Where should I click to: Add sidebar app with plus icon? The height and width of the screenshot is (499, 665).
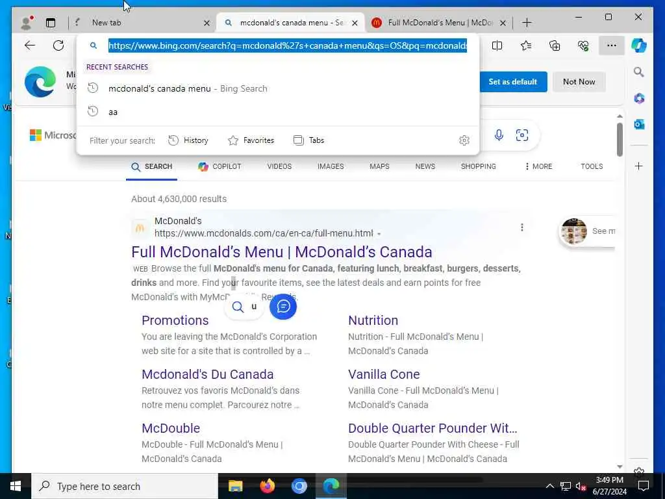(x=639, y=166)
